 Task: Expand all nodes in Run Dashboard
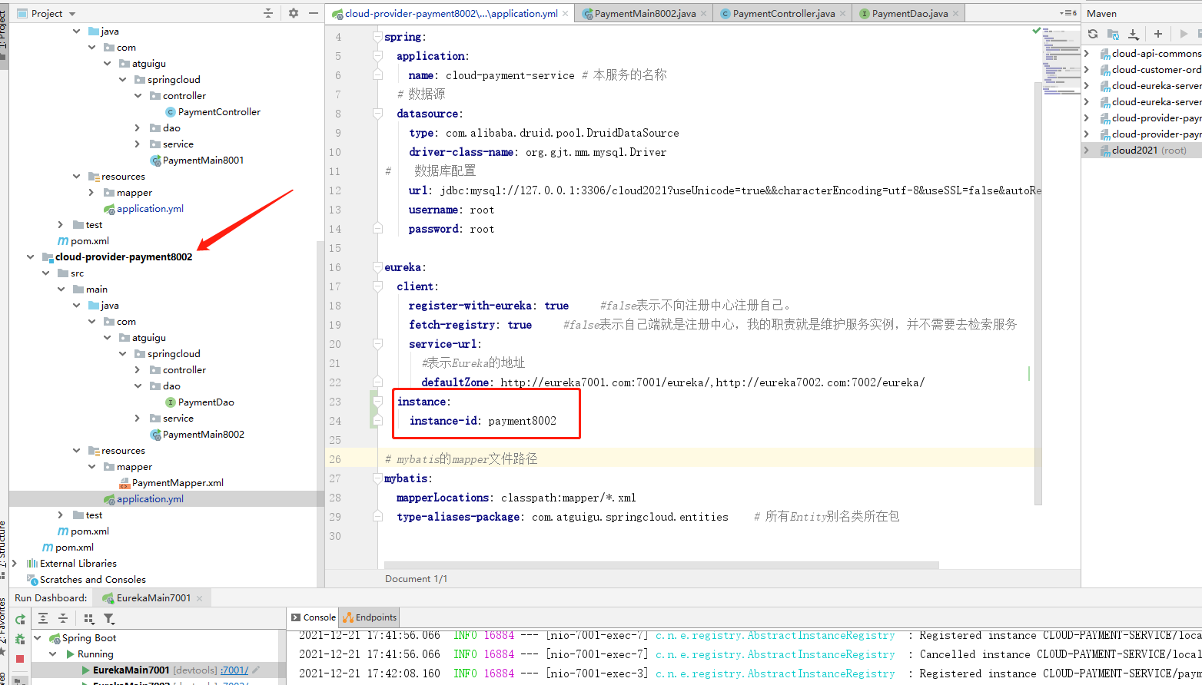click(43, 618)
